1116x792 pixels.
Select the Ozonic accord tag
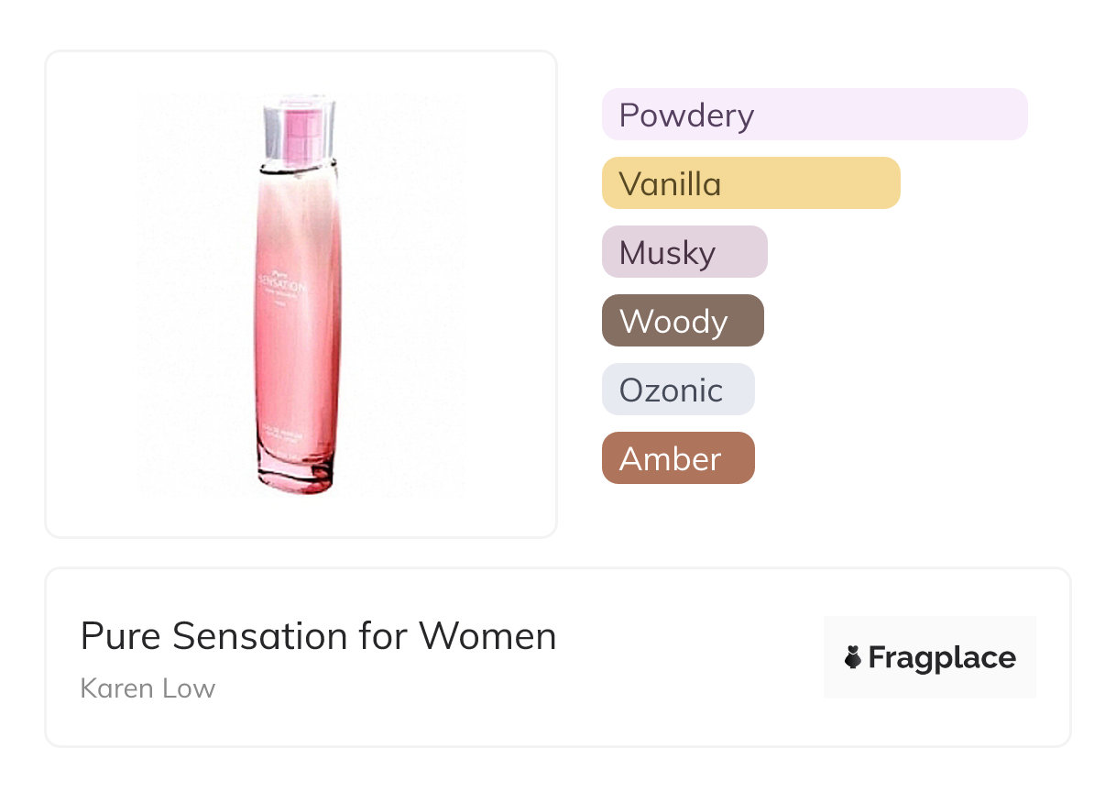(677, 390)
